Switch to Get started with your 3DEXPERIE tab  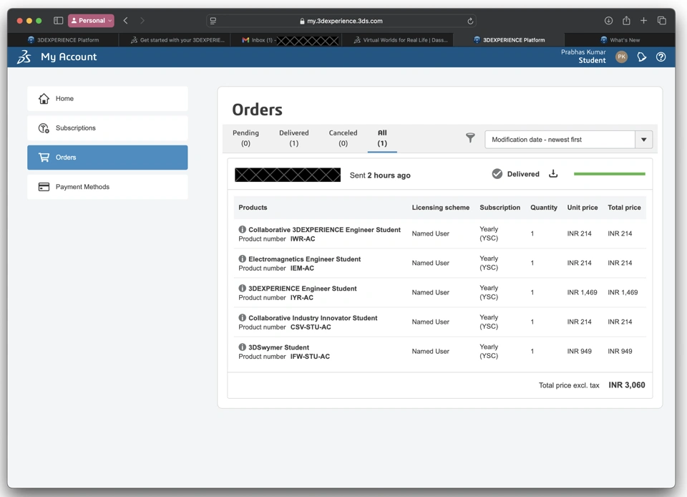click(x=175, y=40)
